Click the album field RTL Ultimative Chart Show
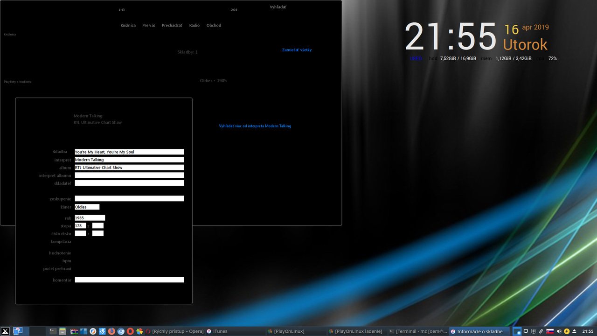 [129, 168]
